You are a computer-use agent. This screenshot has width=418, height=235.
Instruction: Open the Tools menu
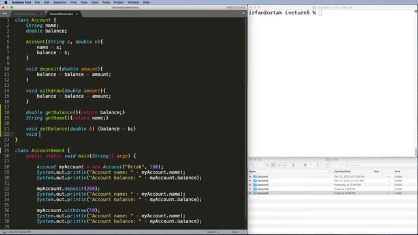click(106, 3)
